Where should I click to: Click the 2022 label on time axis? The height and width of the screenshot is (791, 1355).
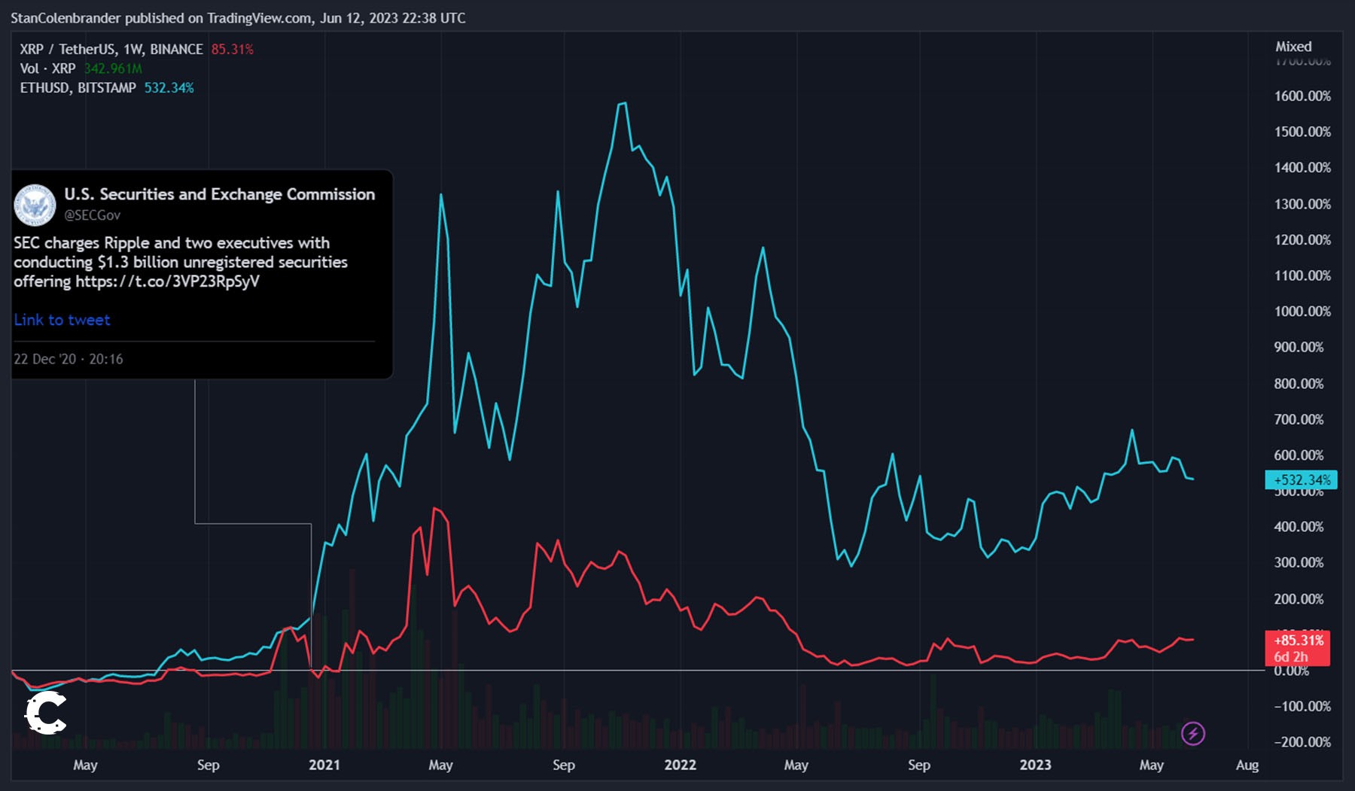[x=680, y=765]
